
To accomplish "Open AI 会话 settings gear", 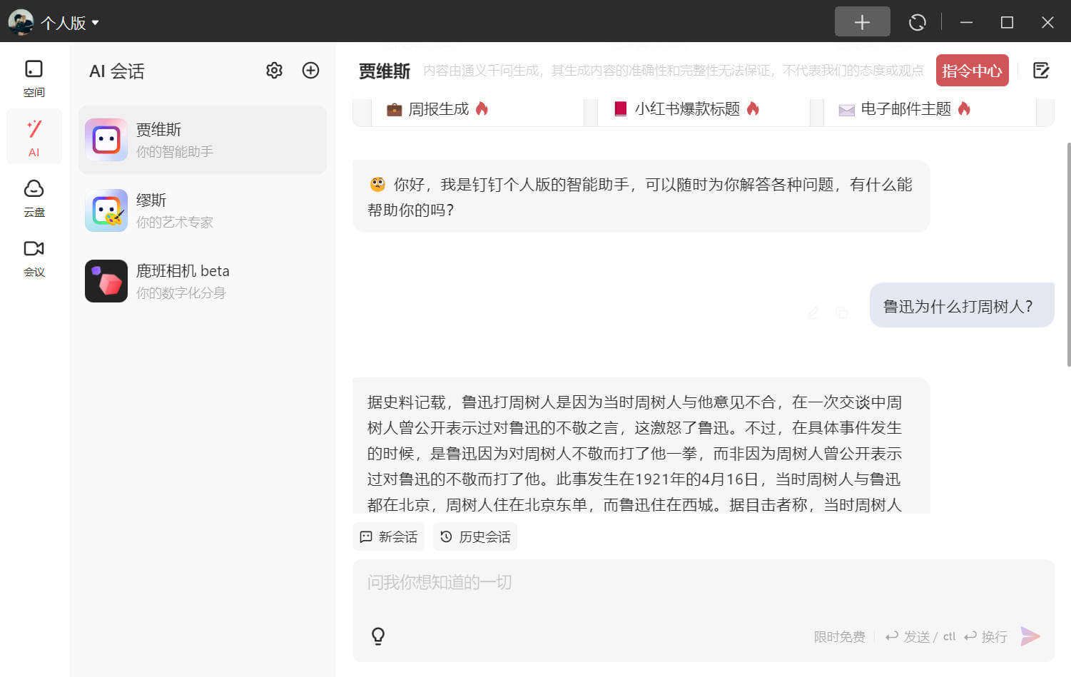I will coord(274,70).
